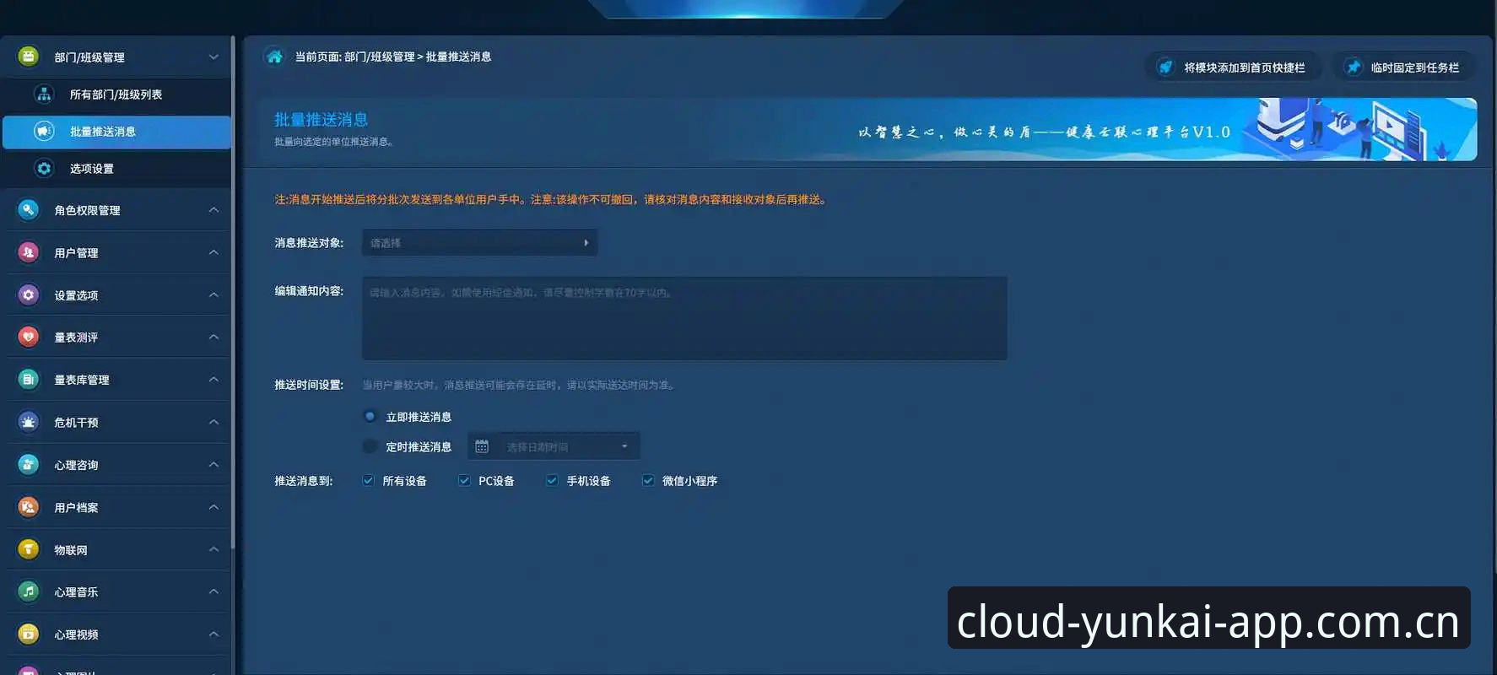Click the home icon in the breadcrumb
Screen dimensions: 1497x675
[274, 57]
